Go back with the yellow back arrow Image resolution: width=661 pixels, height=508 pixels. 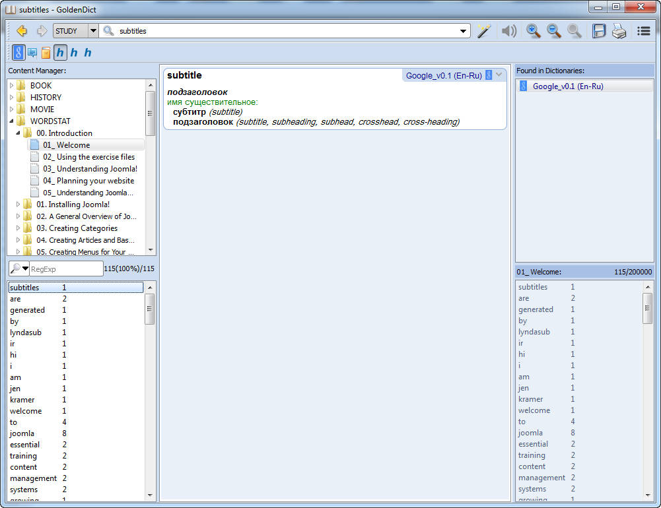click(x=22, y=31)
